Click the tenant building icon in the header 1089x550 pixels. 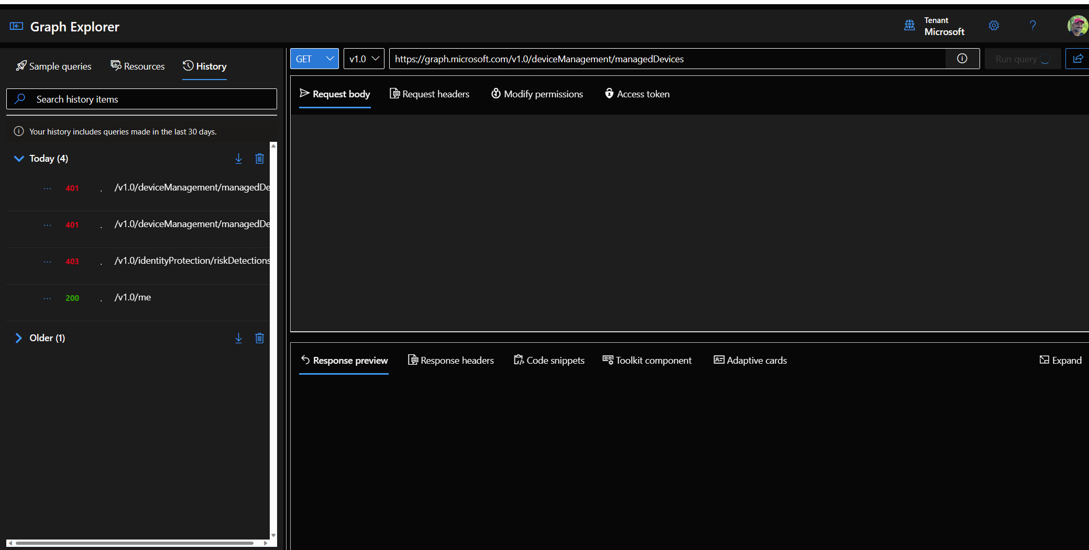click(x=910, y=25)
